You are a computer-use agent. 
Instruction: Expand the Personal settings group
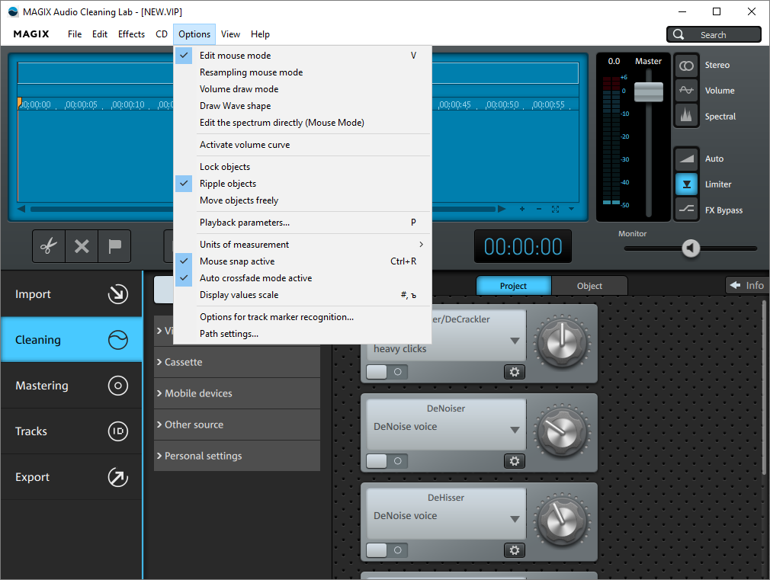click(236, 456)
